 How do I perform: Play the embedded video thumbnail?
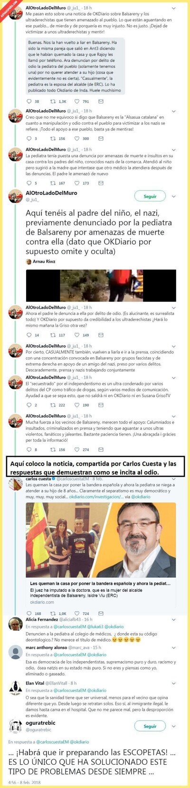point(101,285)
